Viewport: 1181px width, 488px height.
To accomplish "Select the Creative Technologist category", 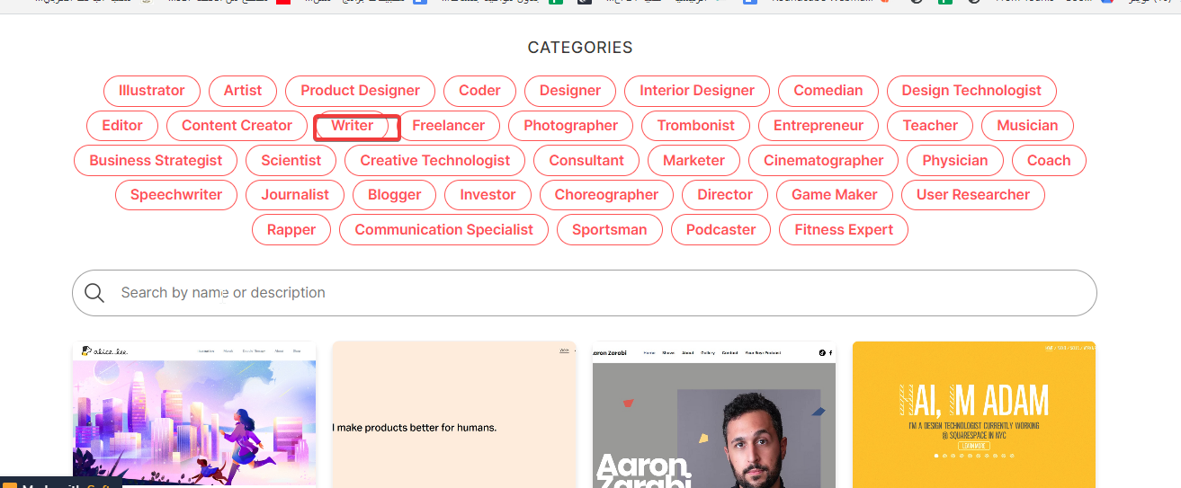I will (434, 161).
